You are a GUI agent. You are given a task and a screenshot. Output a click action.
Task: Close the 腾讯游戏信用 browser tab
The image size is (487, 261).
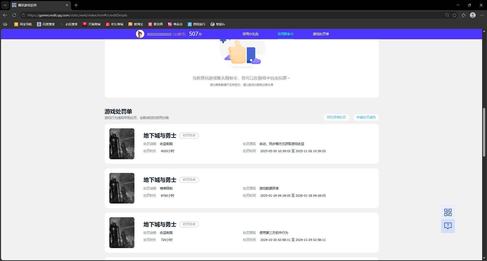coord(67,5)
